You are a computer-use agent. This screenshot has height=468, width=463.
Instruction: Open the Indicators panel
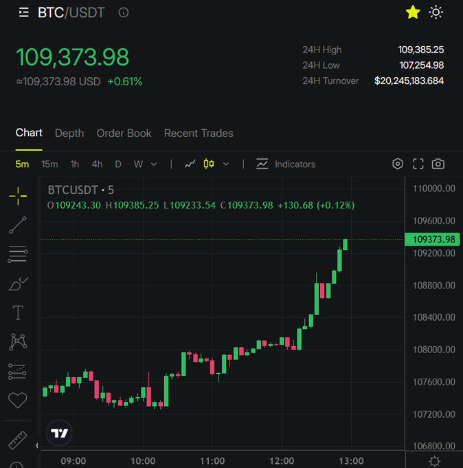(x=286, y=164)
